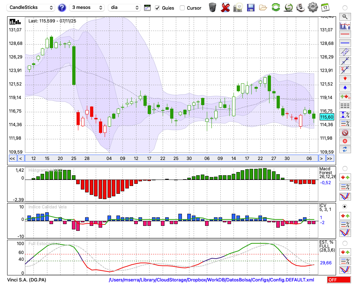
Task: Open the CandleSticks chart type dropdown
Action: tap(31, 7)
